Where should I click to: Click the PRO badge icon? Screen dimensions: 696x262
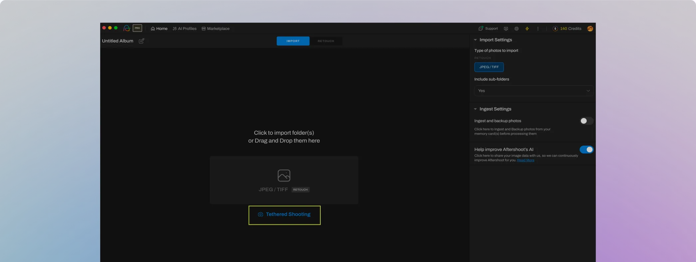pos(137,28)
